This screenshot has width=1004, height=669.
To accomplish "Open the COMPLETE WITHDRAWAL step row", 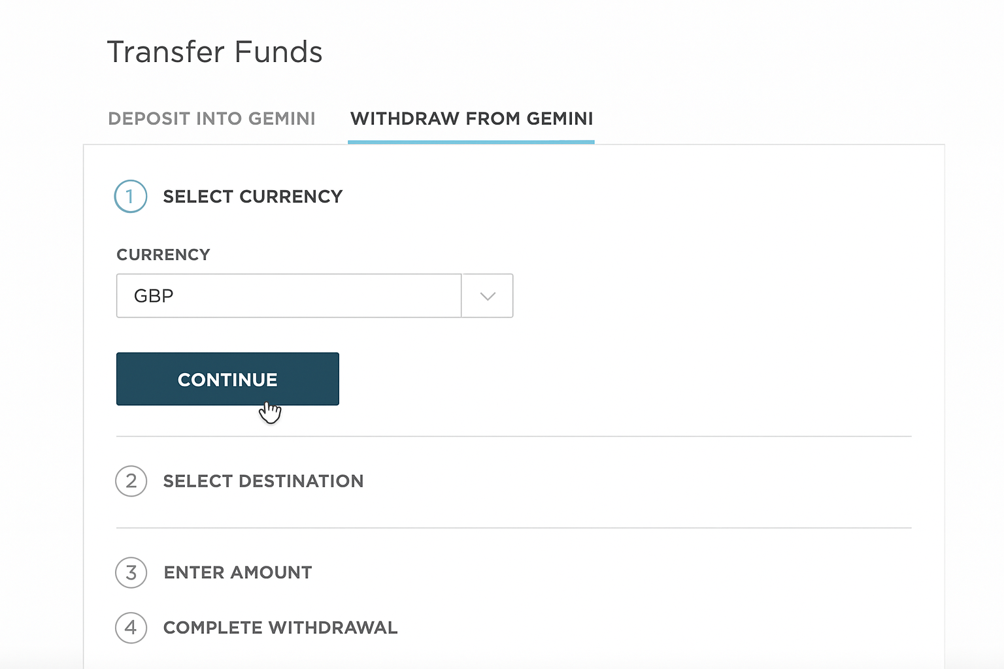I will click(280, 627).
